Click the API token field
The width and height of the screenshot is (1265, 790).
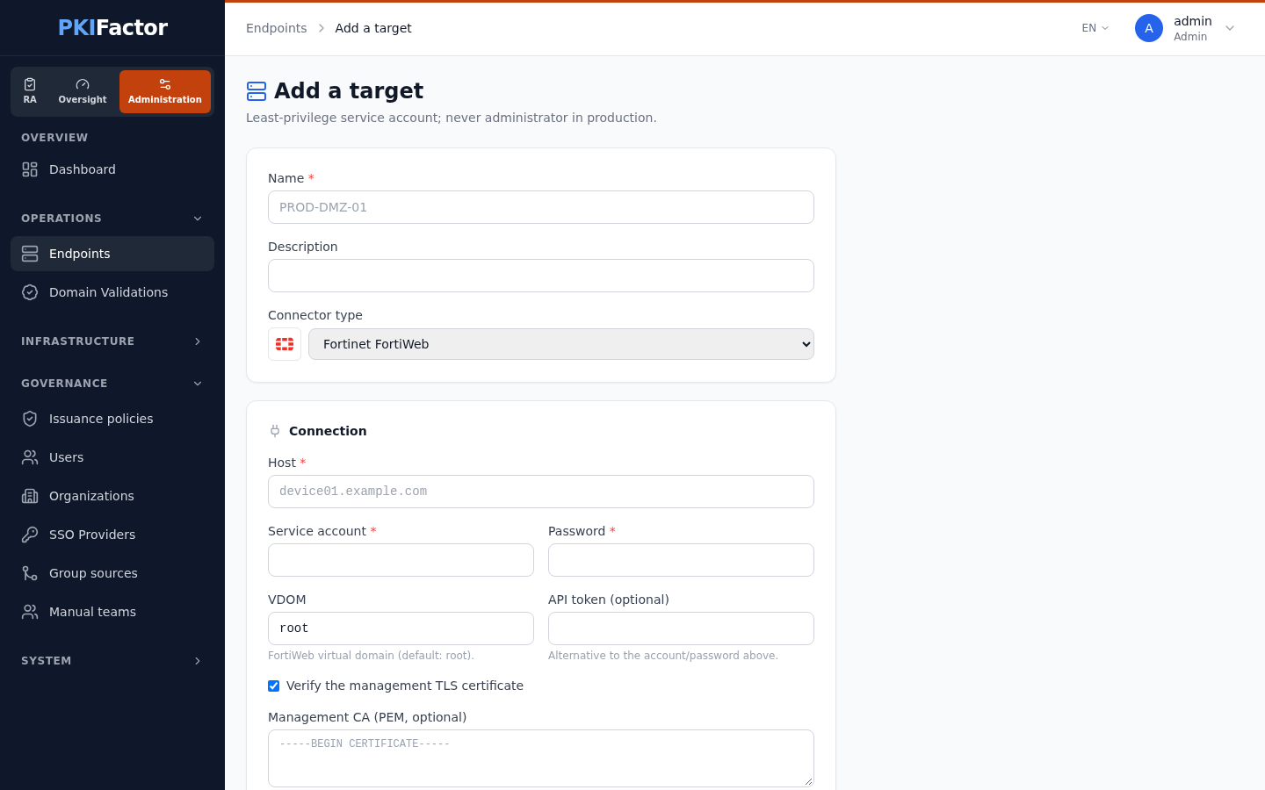point(681,628)
